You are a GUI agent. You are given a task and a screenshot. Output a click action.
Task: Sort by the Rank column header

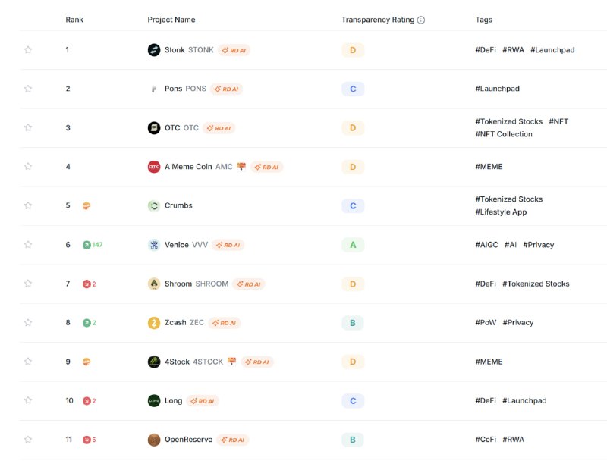coord(74,20)
